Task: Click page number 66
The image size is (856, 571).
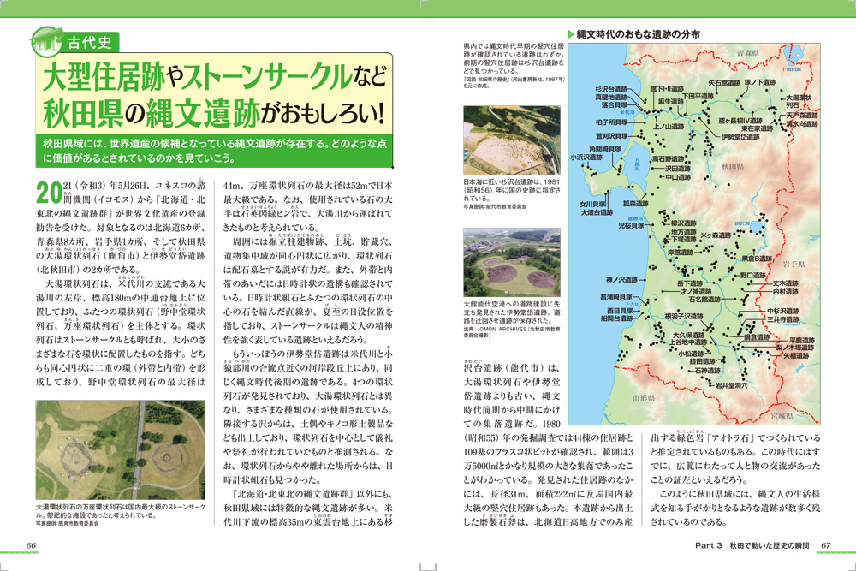Action: 31,544
